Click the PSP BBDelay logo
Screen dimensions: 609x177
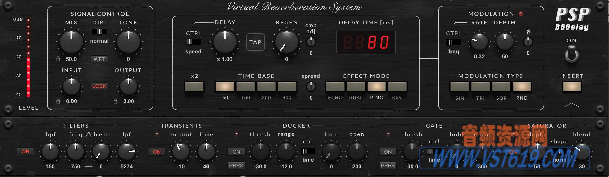573,19
